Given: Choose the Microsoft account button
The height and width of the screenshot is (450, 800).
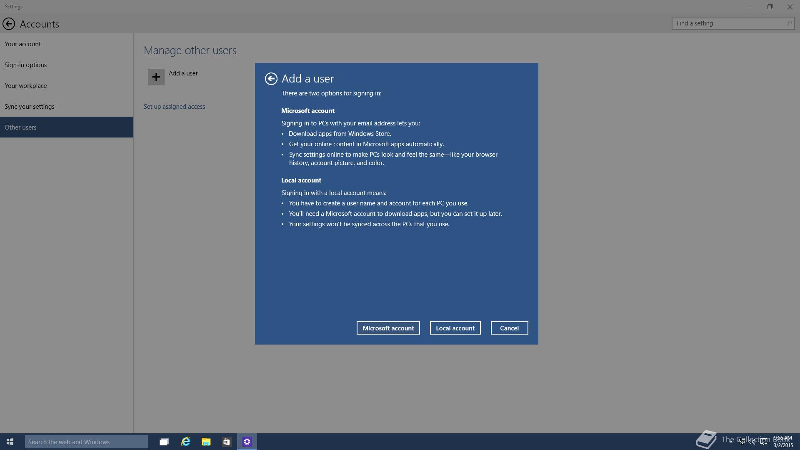Looking at the screenshot, I should click(x=388, y=328).
